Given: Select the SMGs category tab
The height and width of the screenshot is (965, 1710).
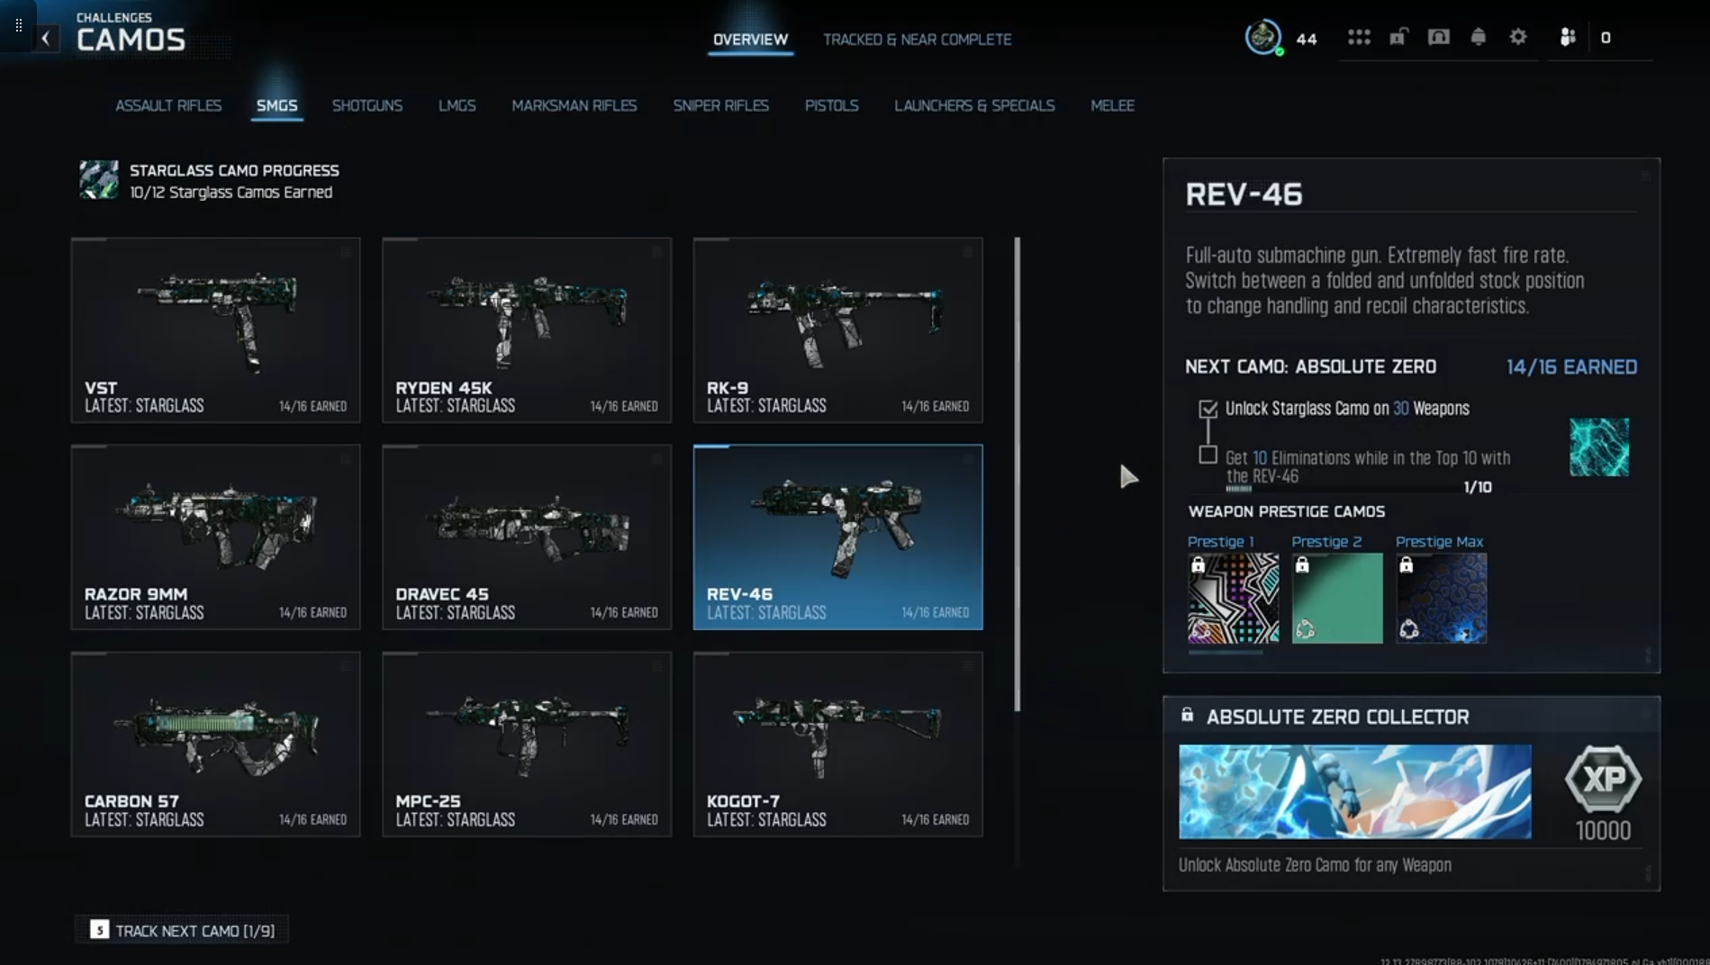Looking at the screenshot, I should click(x=276, y=105).
